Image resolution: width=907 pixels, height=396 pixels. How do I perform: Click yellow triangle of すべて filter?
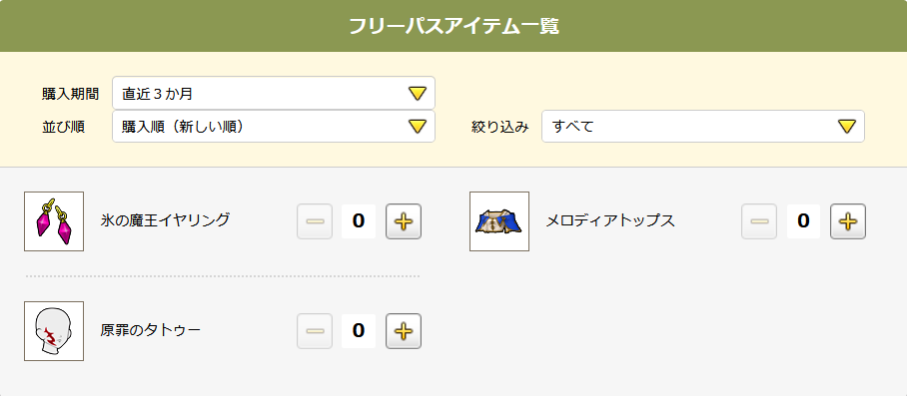pos(847,127)
